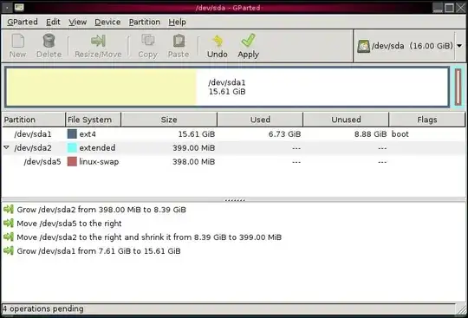Select operation Grow /dev/sda1 to 15.61 GiB
Viewport: 468px width, 318px height.
(x=99, y=251)
